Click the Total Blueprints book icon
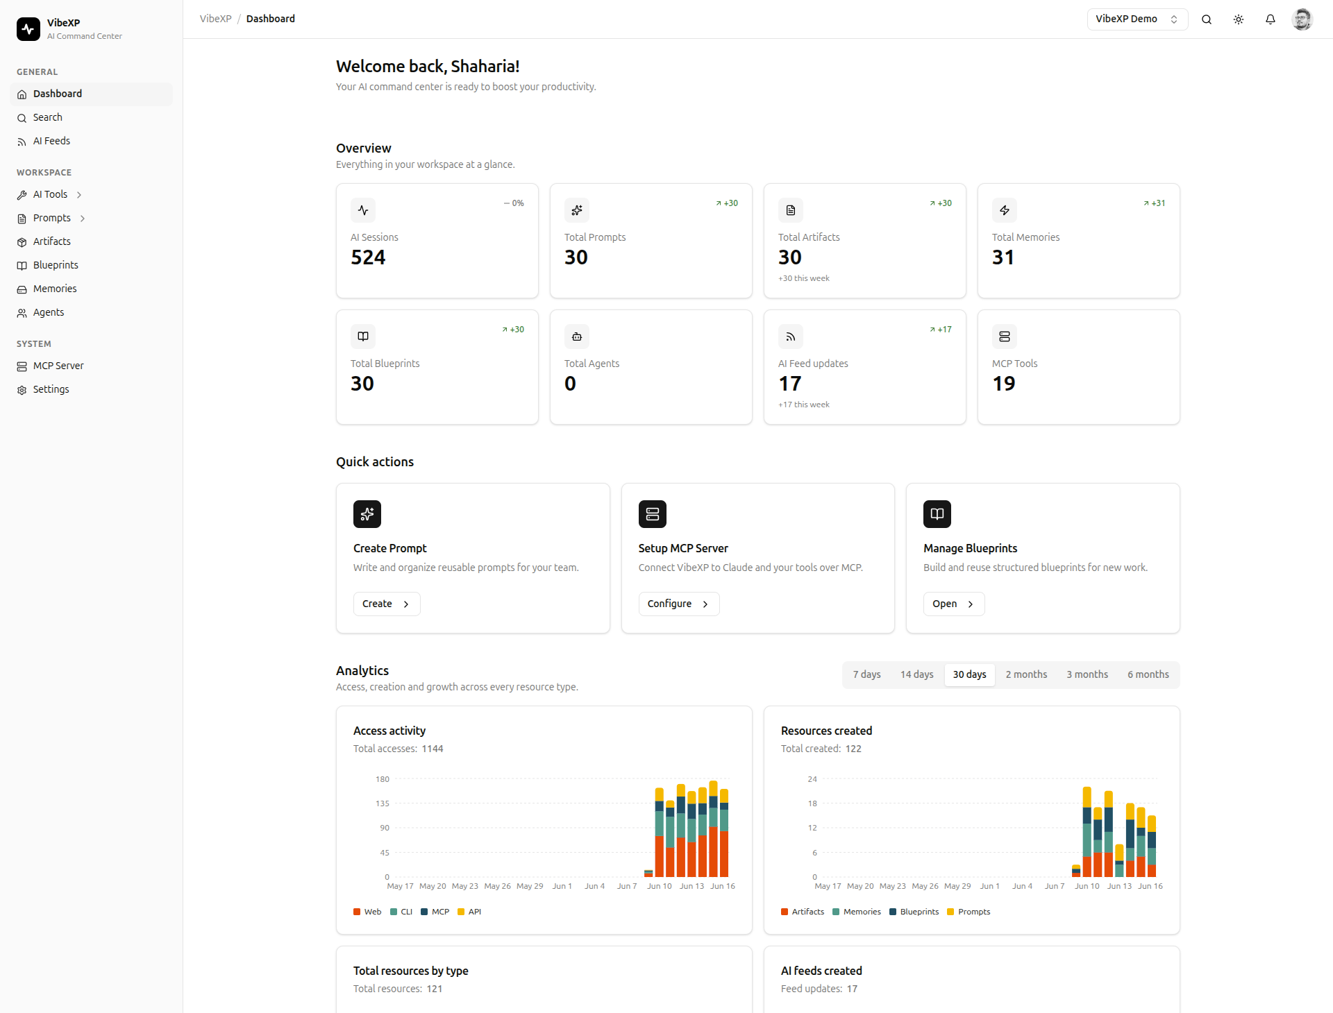The image size is (1333, 1013). tap(363, 337)
